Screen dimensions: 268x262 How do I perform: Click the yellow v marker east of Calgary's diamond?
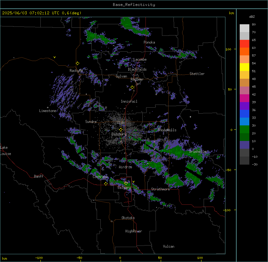point(133,182)
